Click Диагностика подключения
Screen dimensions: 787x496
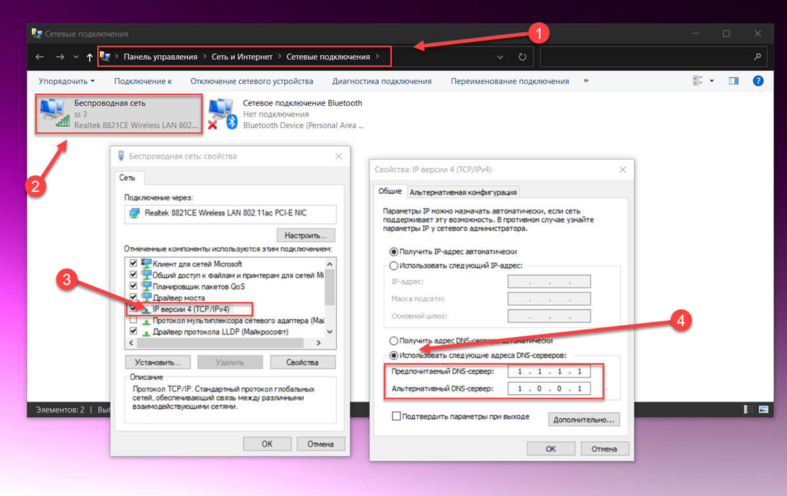tap(381, 81)
